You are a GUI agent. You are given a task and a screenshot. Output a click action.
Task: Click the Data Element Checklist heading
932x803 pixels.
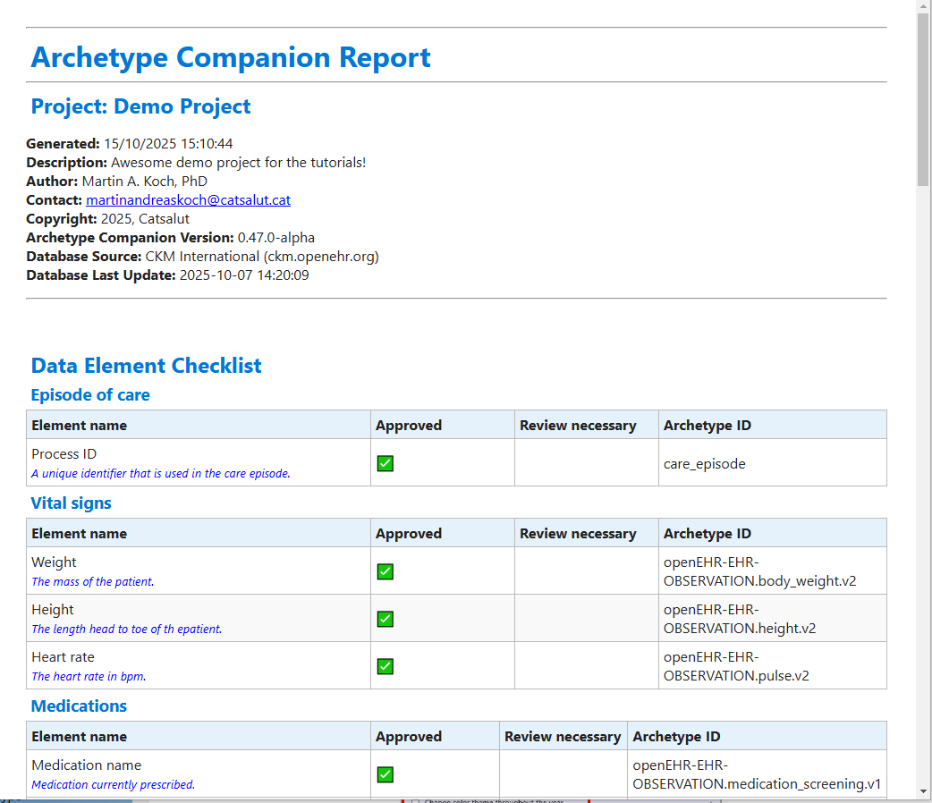pyautogui.click(x=146, y=366)
